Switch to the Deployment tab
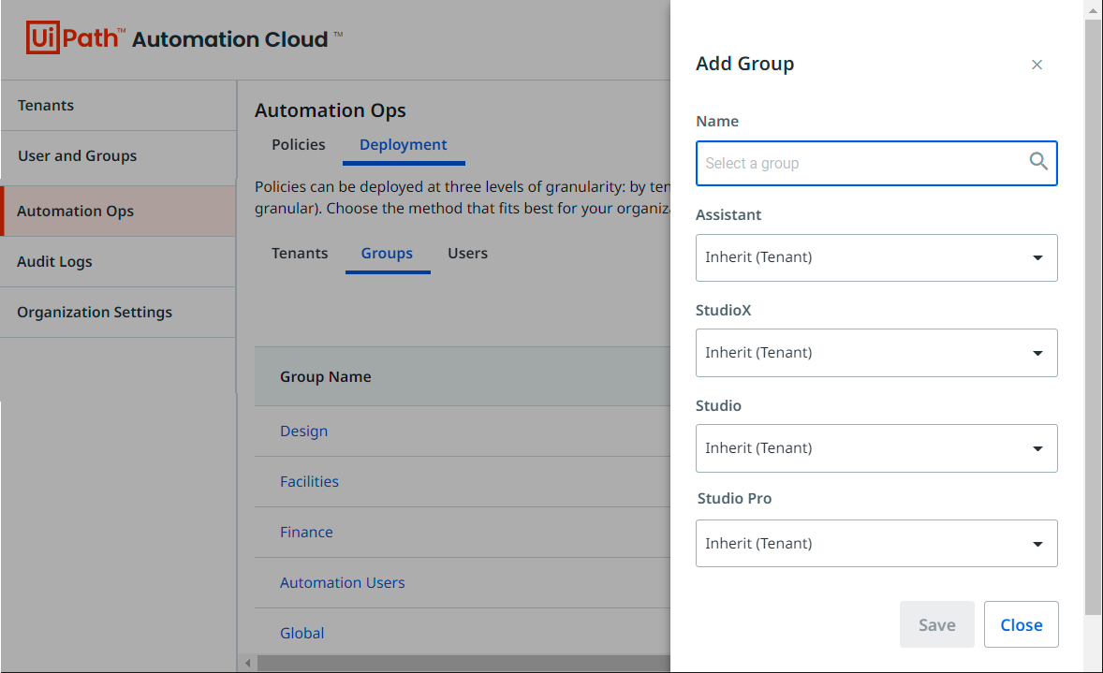 pos(403,145)
